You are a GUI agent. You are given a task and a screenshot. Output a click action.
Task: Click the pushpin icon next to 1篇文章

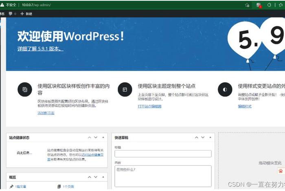(x=11, y=187)
